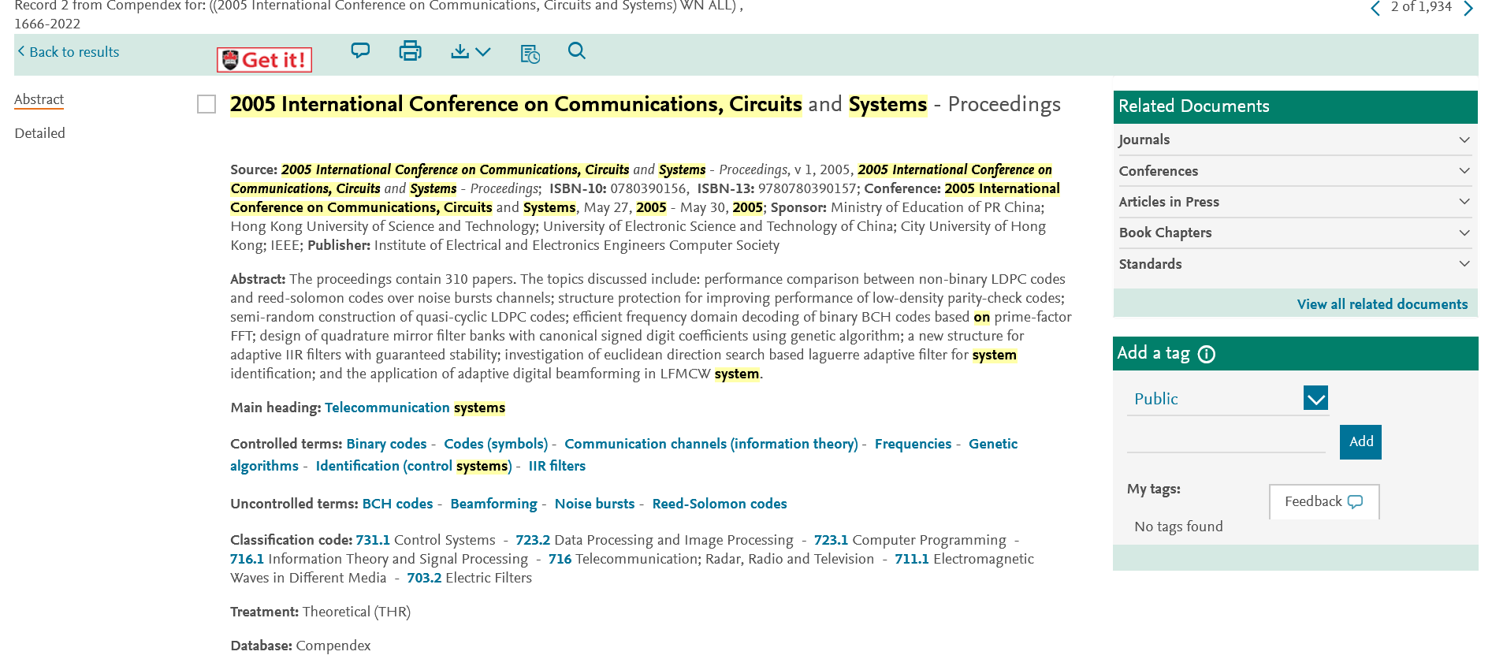This screenshot has width=1492, height=670.
Task: Expand Book Chapters section
Action: (1295, 233)
